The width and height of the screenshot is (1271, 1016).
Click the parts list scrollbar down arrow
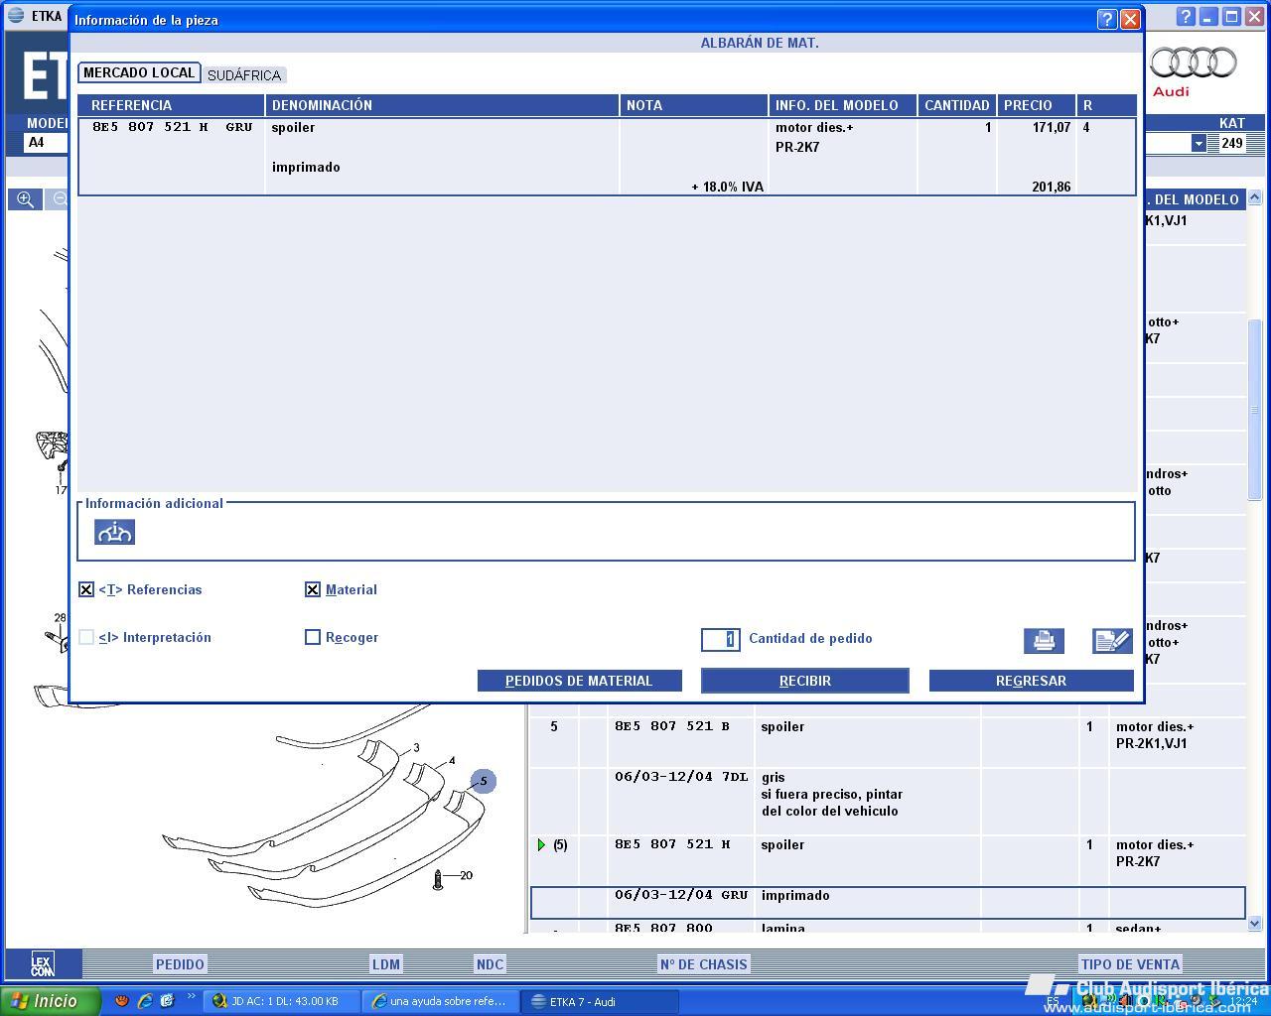pos(1254,924)
